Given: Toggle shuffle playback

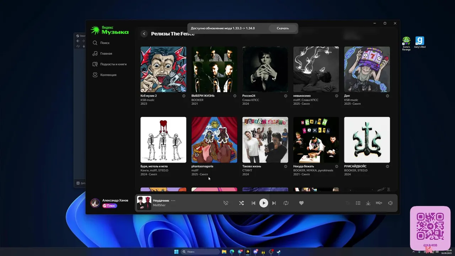Looking at the screenshot, I should tap(241, 203).
